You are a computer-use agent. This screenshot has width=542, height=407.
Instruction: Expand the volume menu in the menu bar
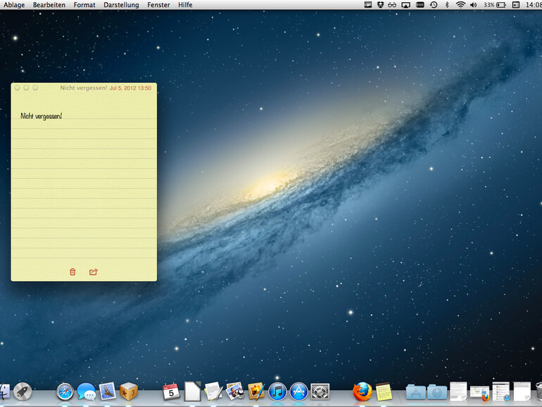tap(473, 5)
